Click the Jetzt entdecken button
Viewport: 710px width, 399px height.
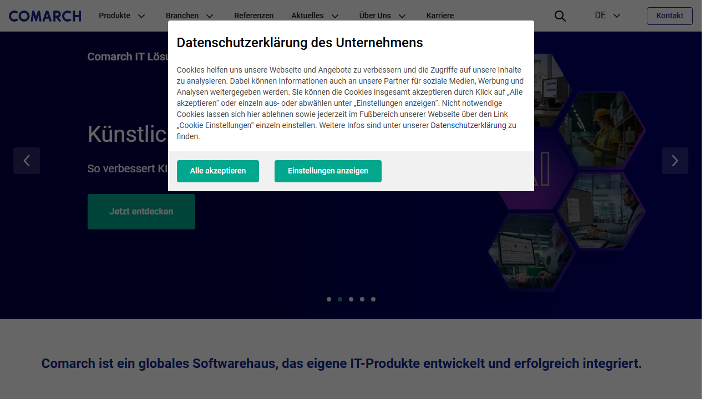pos(141,212)
